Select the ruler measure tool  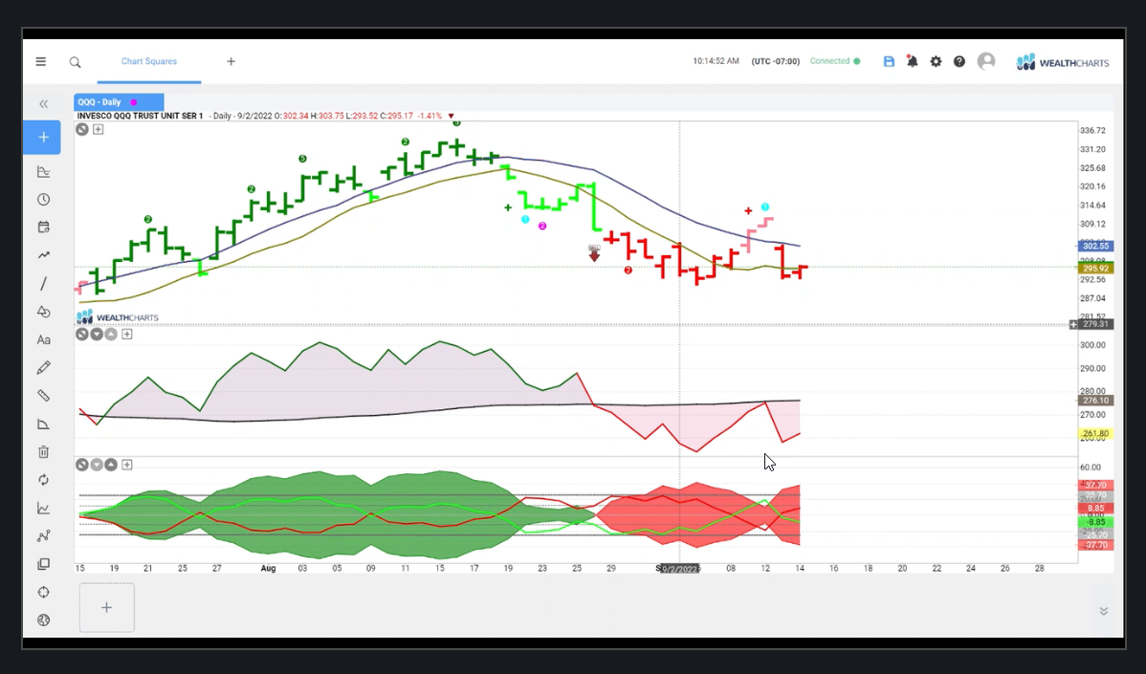pos(44,396)
